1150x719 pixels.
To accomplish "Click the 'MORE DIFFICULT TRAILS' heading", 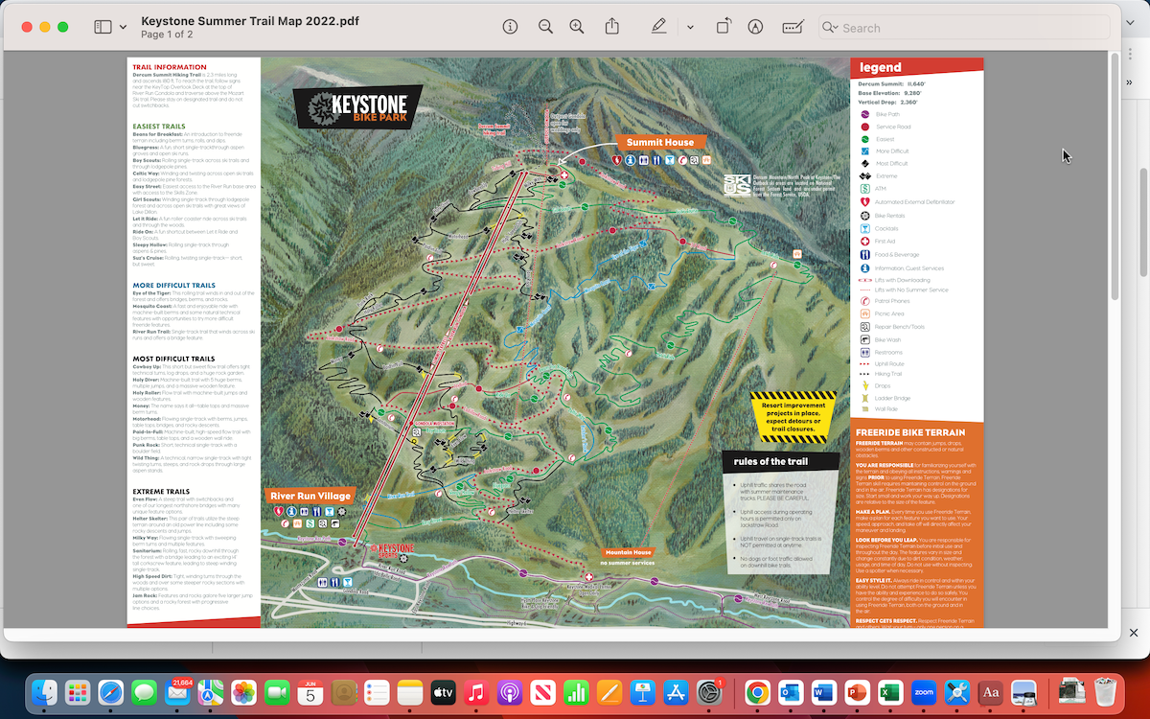I will coord(174,286).
